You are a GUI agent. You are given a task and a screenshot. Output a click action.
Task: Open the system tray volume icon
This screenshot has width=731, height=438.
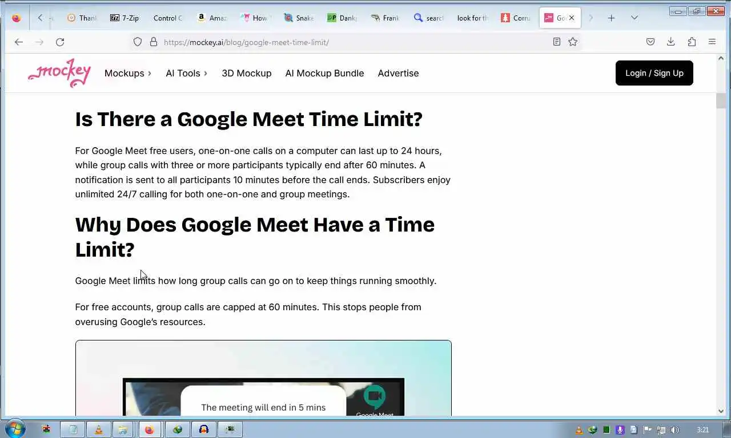pos(675,430)
